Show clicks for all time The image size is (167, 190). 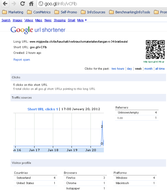(160, 69)
